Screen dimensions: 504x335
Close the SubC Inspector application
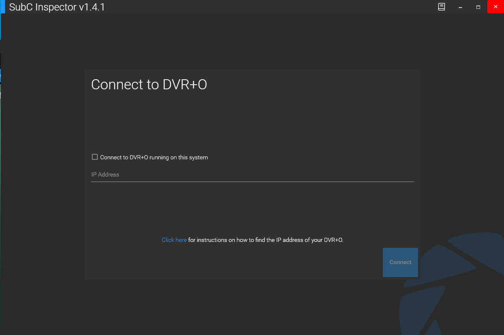(495, 7)
